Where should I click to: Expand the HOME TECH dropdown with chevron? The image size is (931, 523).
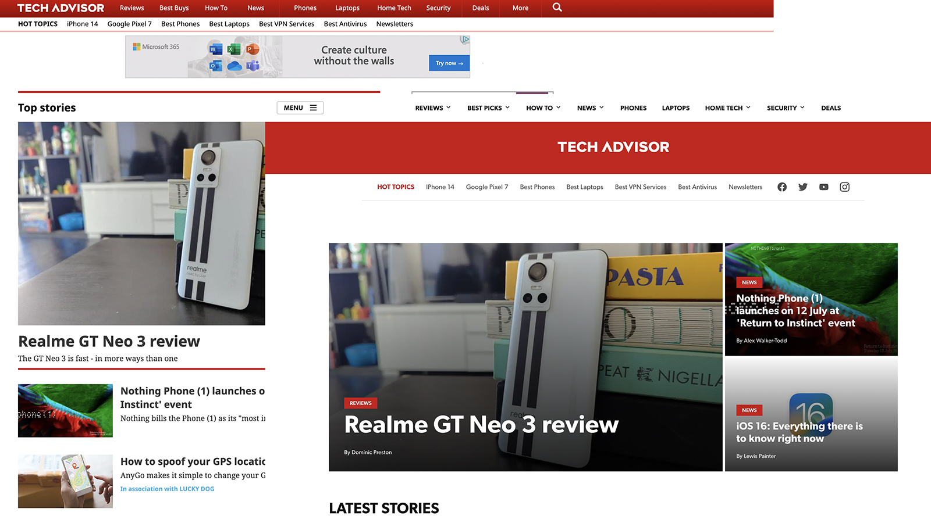click(x=728, y=108)
